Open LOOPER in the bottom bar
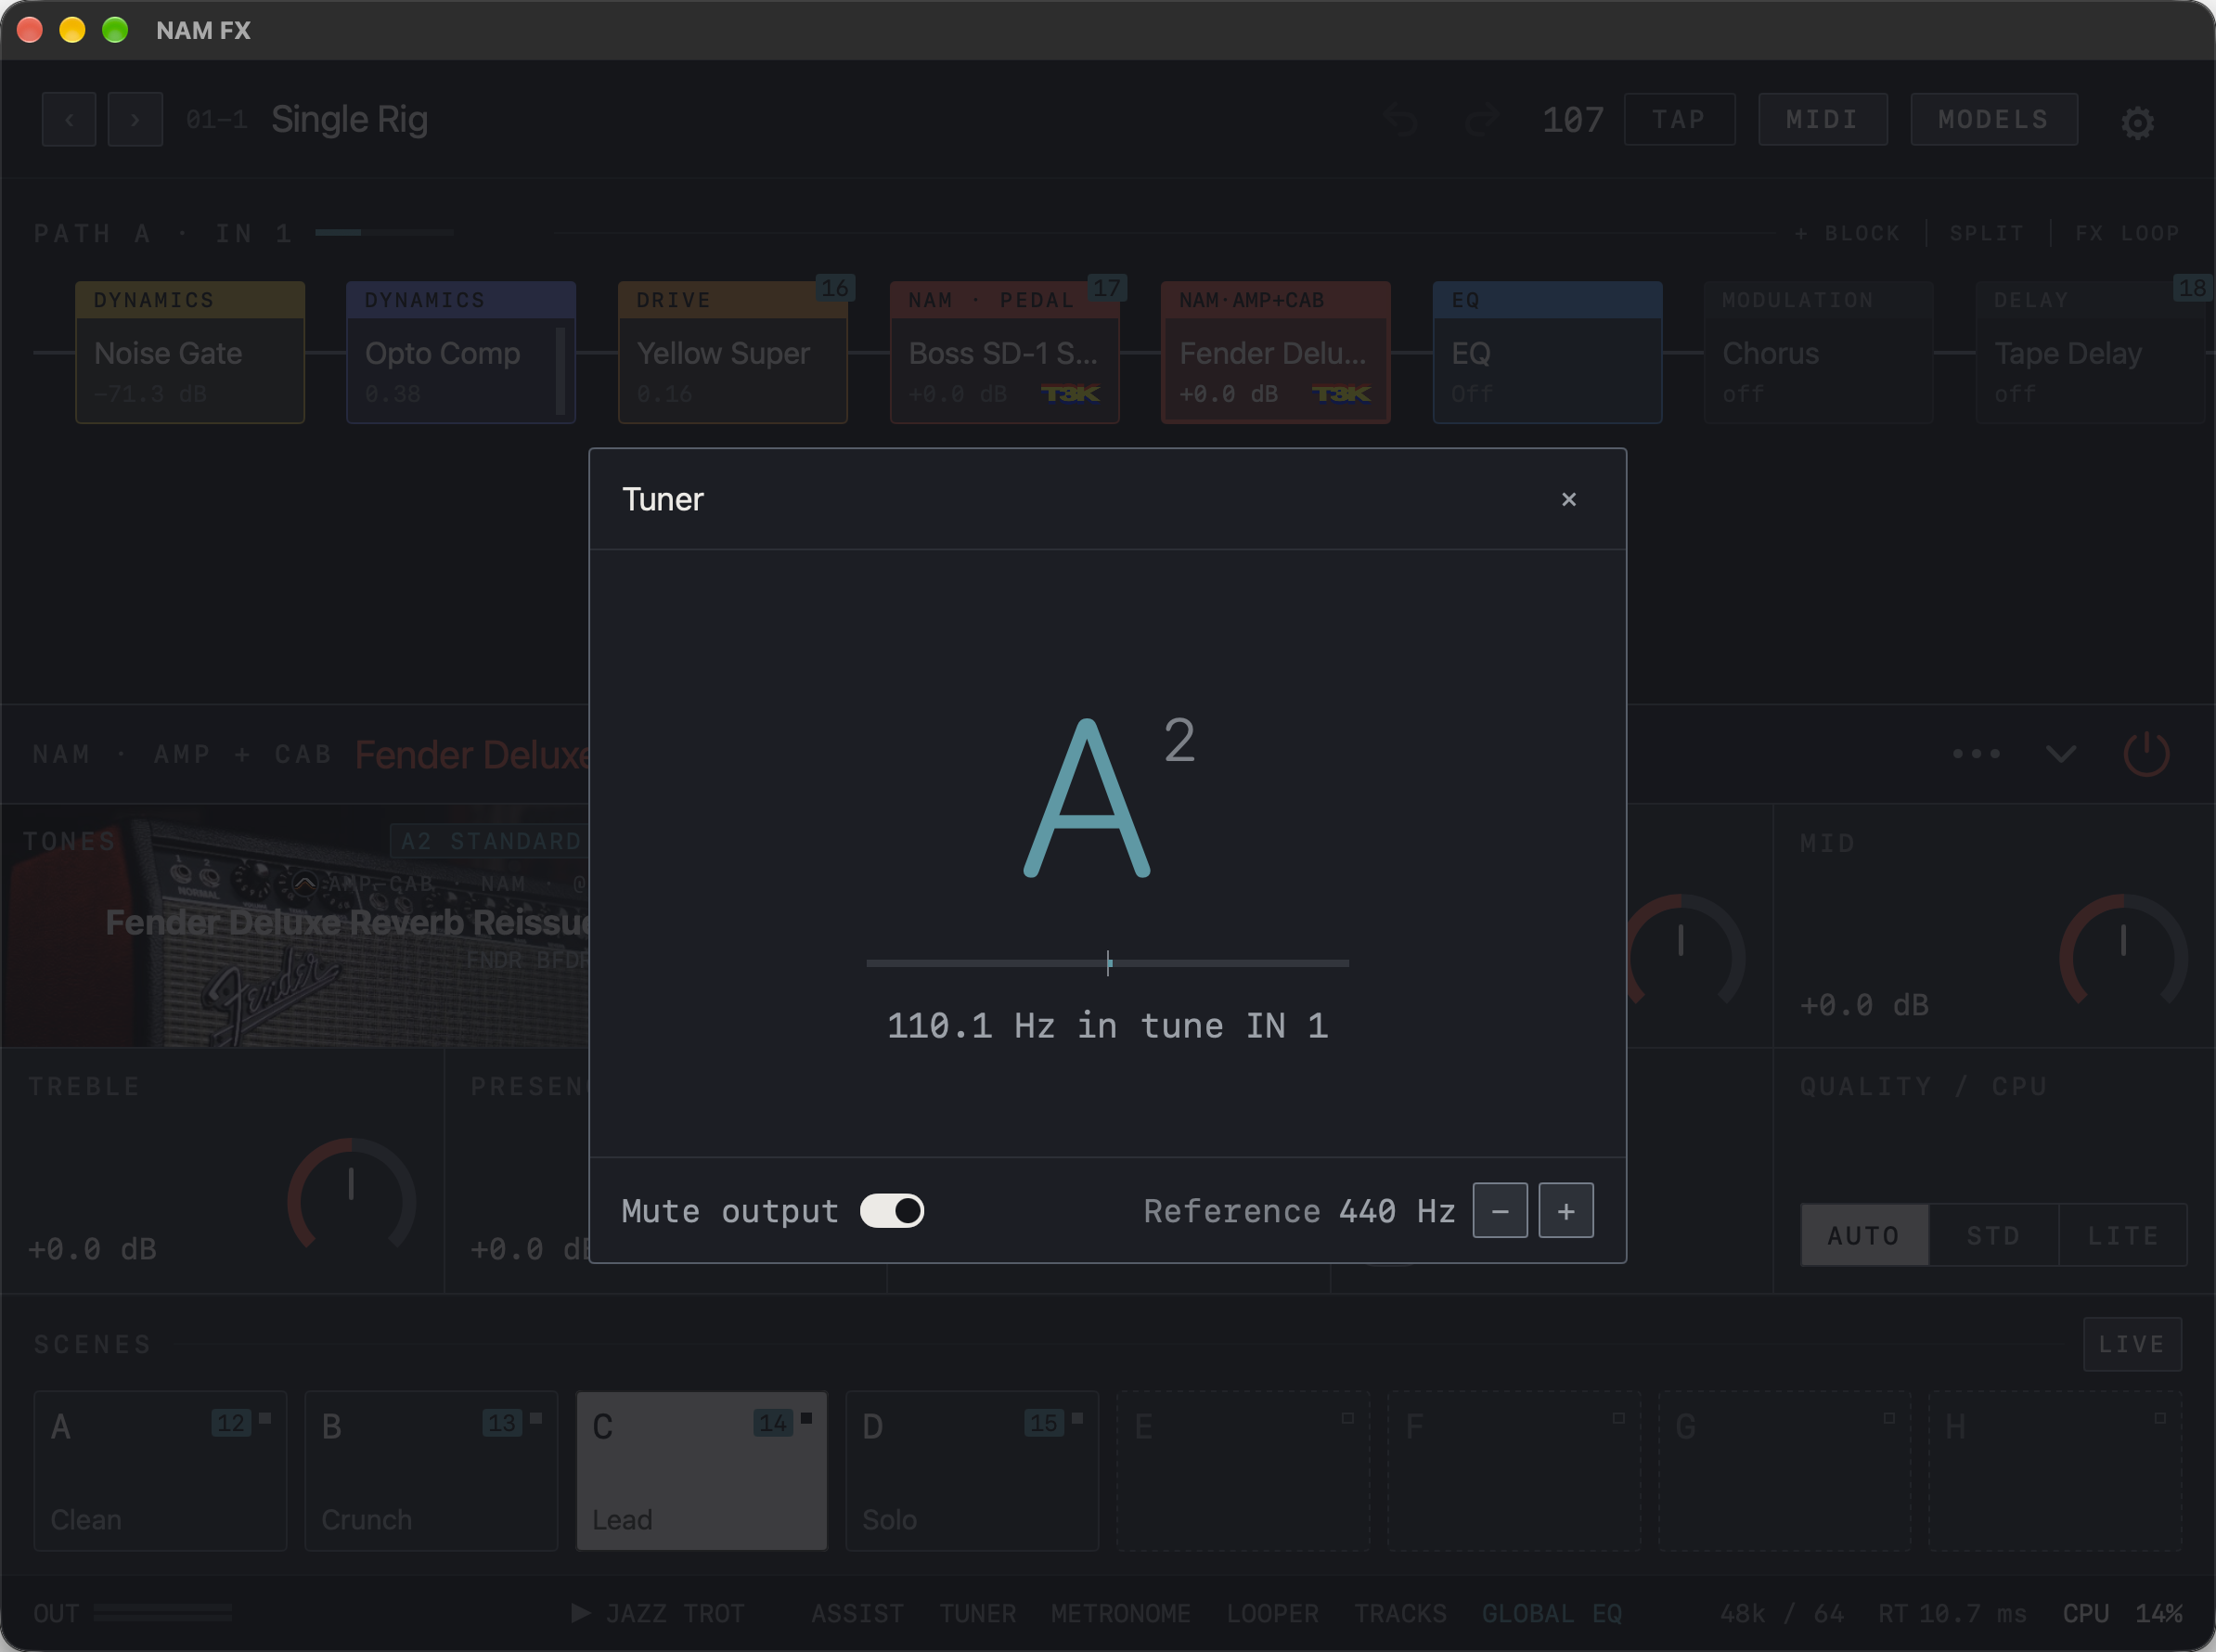This screenshot has width=2216, height=1652. pyautogui.click(x=1272, y=1614)
